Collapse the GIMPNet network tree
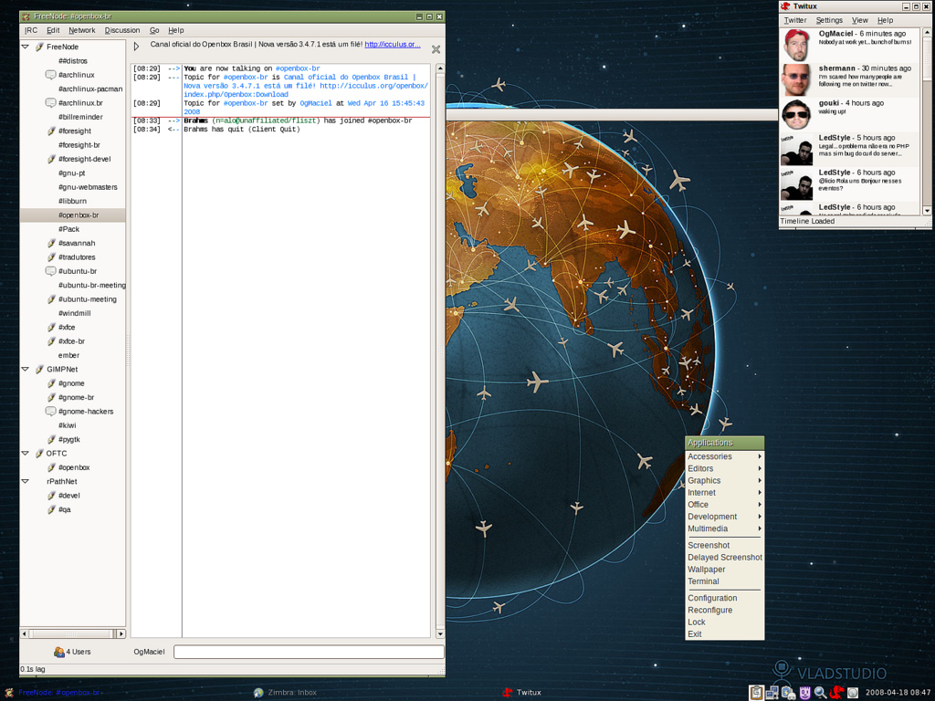Viewport: 935px width, 701px height. point(26,370)
